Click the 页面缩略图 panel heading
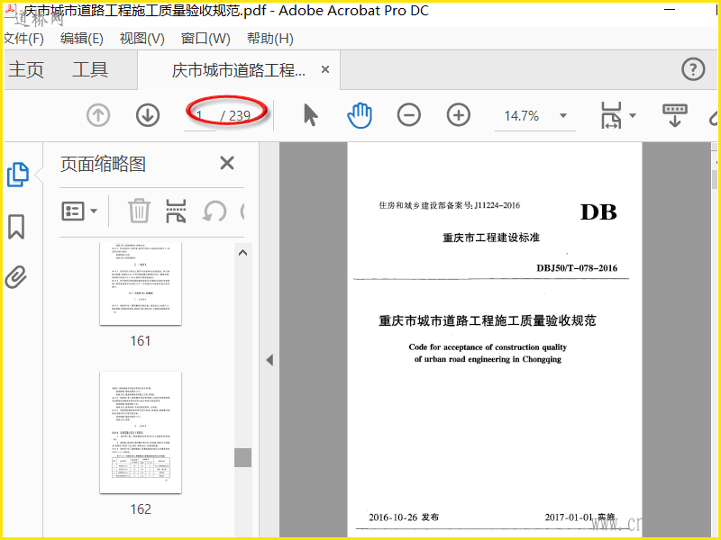 103,164
